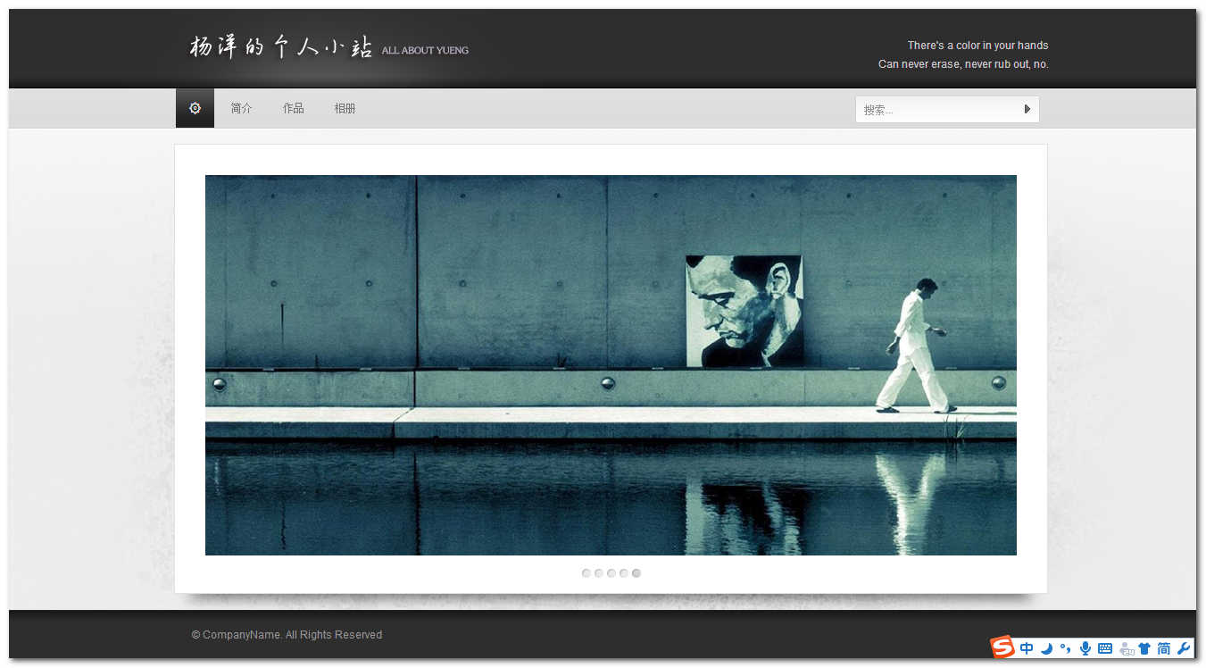Open the 作品 menu item
The image size is (1206, 668).
[294, 108]
